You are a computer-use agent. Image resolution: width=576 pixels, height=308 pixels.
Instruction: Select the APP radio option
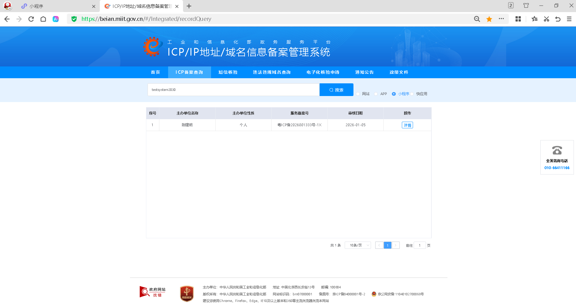376,94
